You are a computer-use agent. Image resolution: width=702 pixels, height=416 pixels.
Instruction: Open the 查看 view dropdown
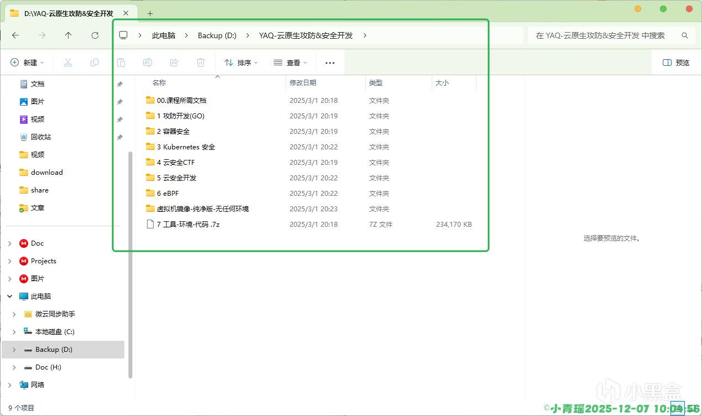pyautogui.click(x=290, y=63)
